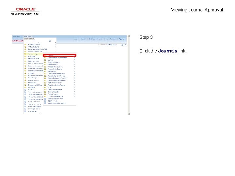Click the folder icon beside XBRL
Image resolution: width=235 pixels, height=176 pixels.
point(45,87)
